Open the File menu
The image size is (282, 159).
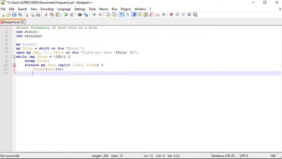pos(3,9)
